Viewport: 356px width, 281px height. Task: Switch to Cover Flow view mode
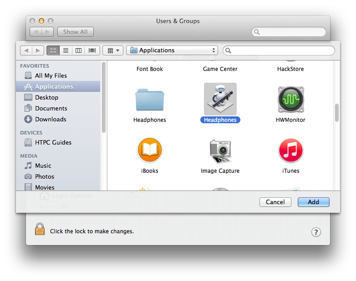92,50
